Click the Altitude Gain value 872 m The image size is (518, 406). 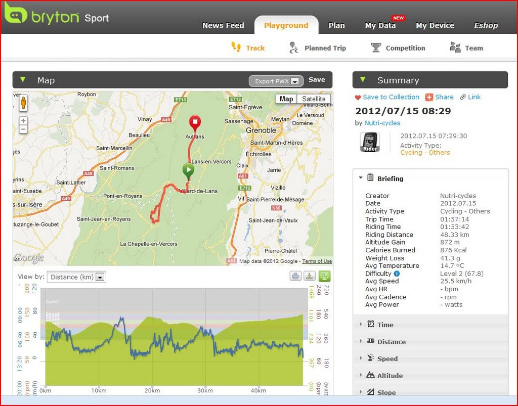tap(450, 242)
